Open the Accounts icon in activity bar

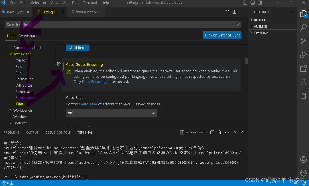pyautogui.click(x=304, y=160)
